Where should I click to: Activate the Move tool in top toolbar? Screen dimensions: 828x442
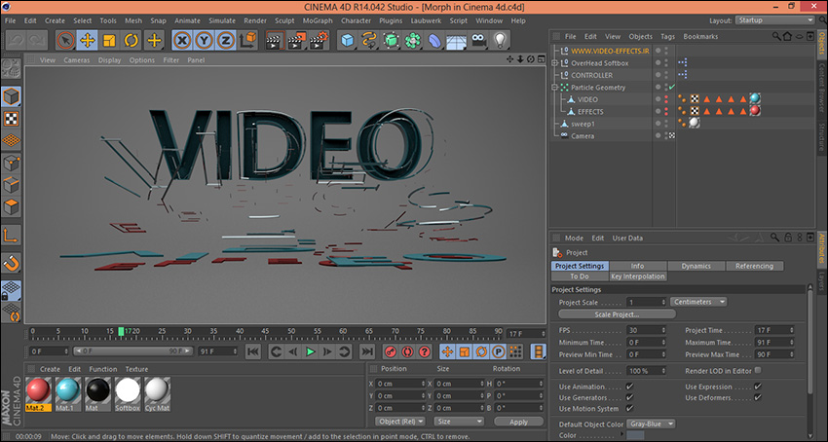(x=87, y=40)
